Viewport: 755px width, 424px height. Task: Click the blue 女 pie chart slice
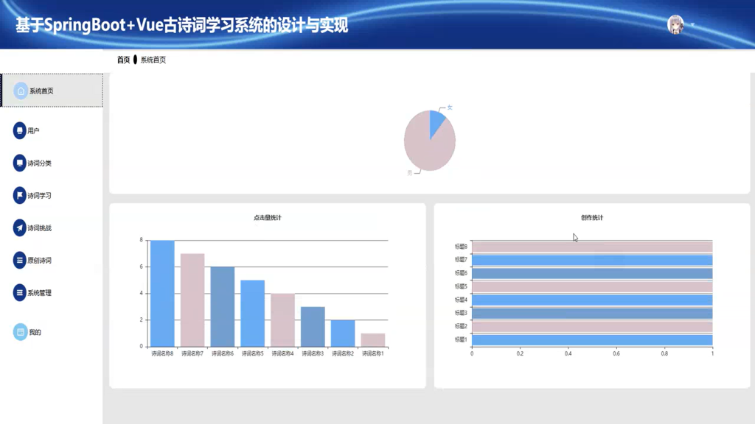tap(436, 121)
